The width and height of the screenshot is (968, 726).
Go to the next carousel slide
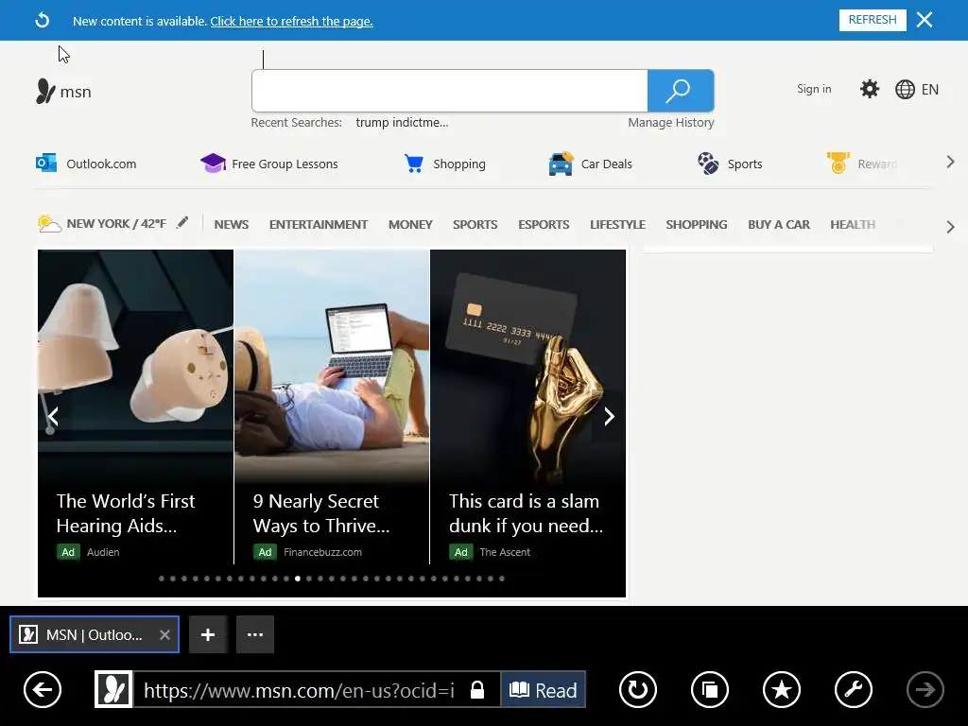[x=610, y=416]
